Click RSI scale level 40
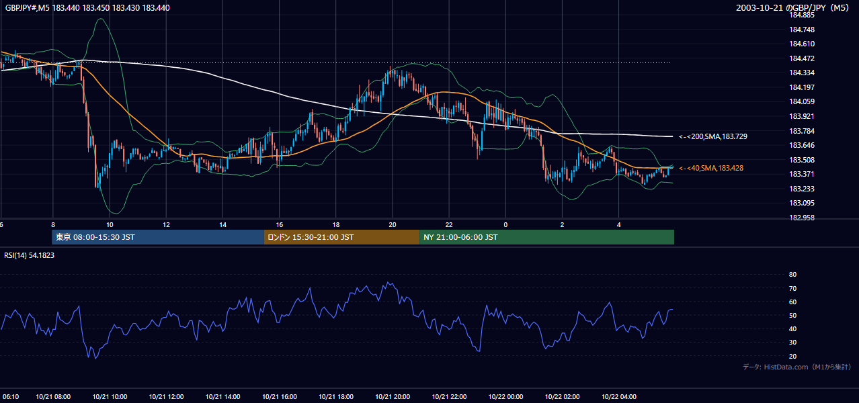Image resolution: width=859 pixels, height=403 pixels. tap(792, 328)
